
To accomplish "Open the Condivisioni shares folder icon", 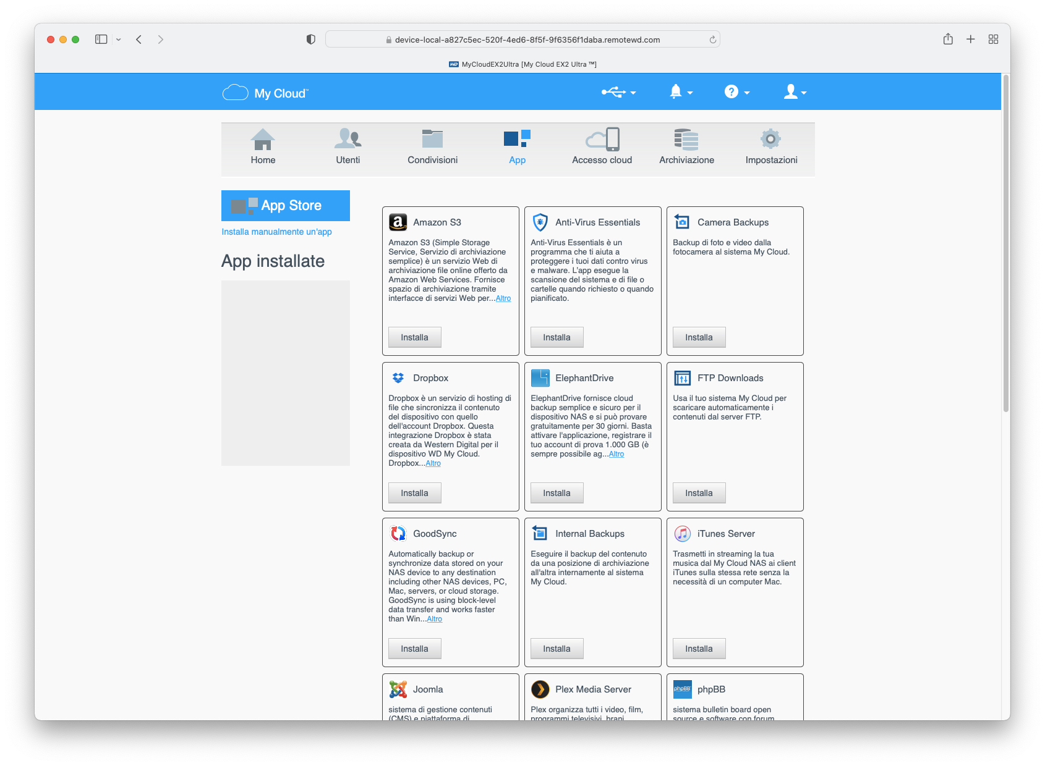I will click(432, 138).
